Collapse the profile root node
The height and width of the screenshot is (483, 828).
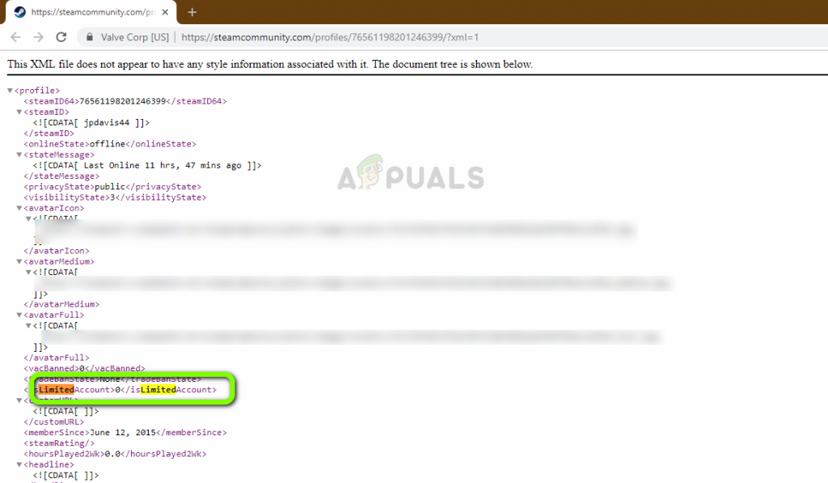[x=10, y=91]
